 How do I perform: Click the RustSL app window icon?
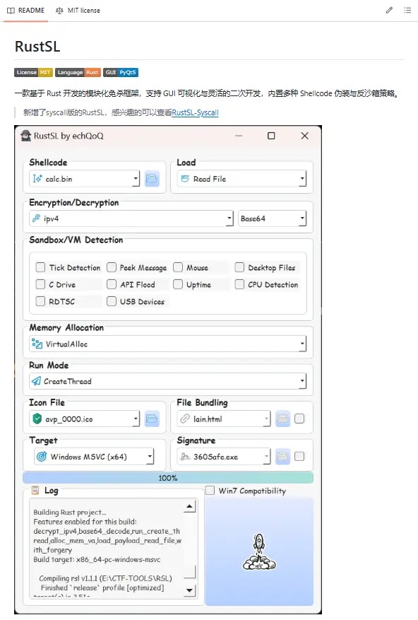(x=26, y=136)
